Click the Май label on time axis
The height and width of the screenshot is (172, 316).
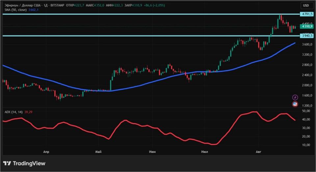click(98, 152)
